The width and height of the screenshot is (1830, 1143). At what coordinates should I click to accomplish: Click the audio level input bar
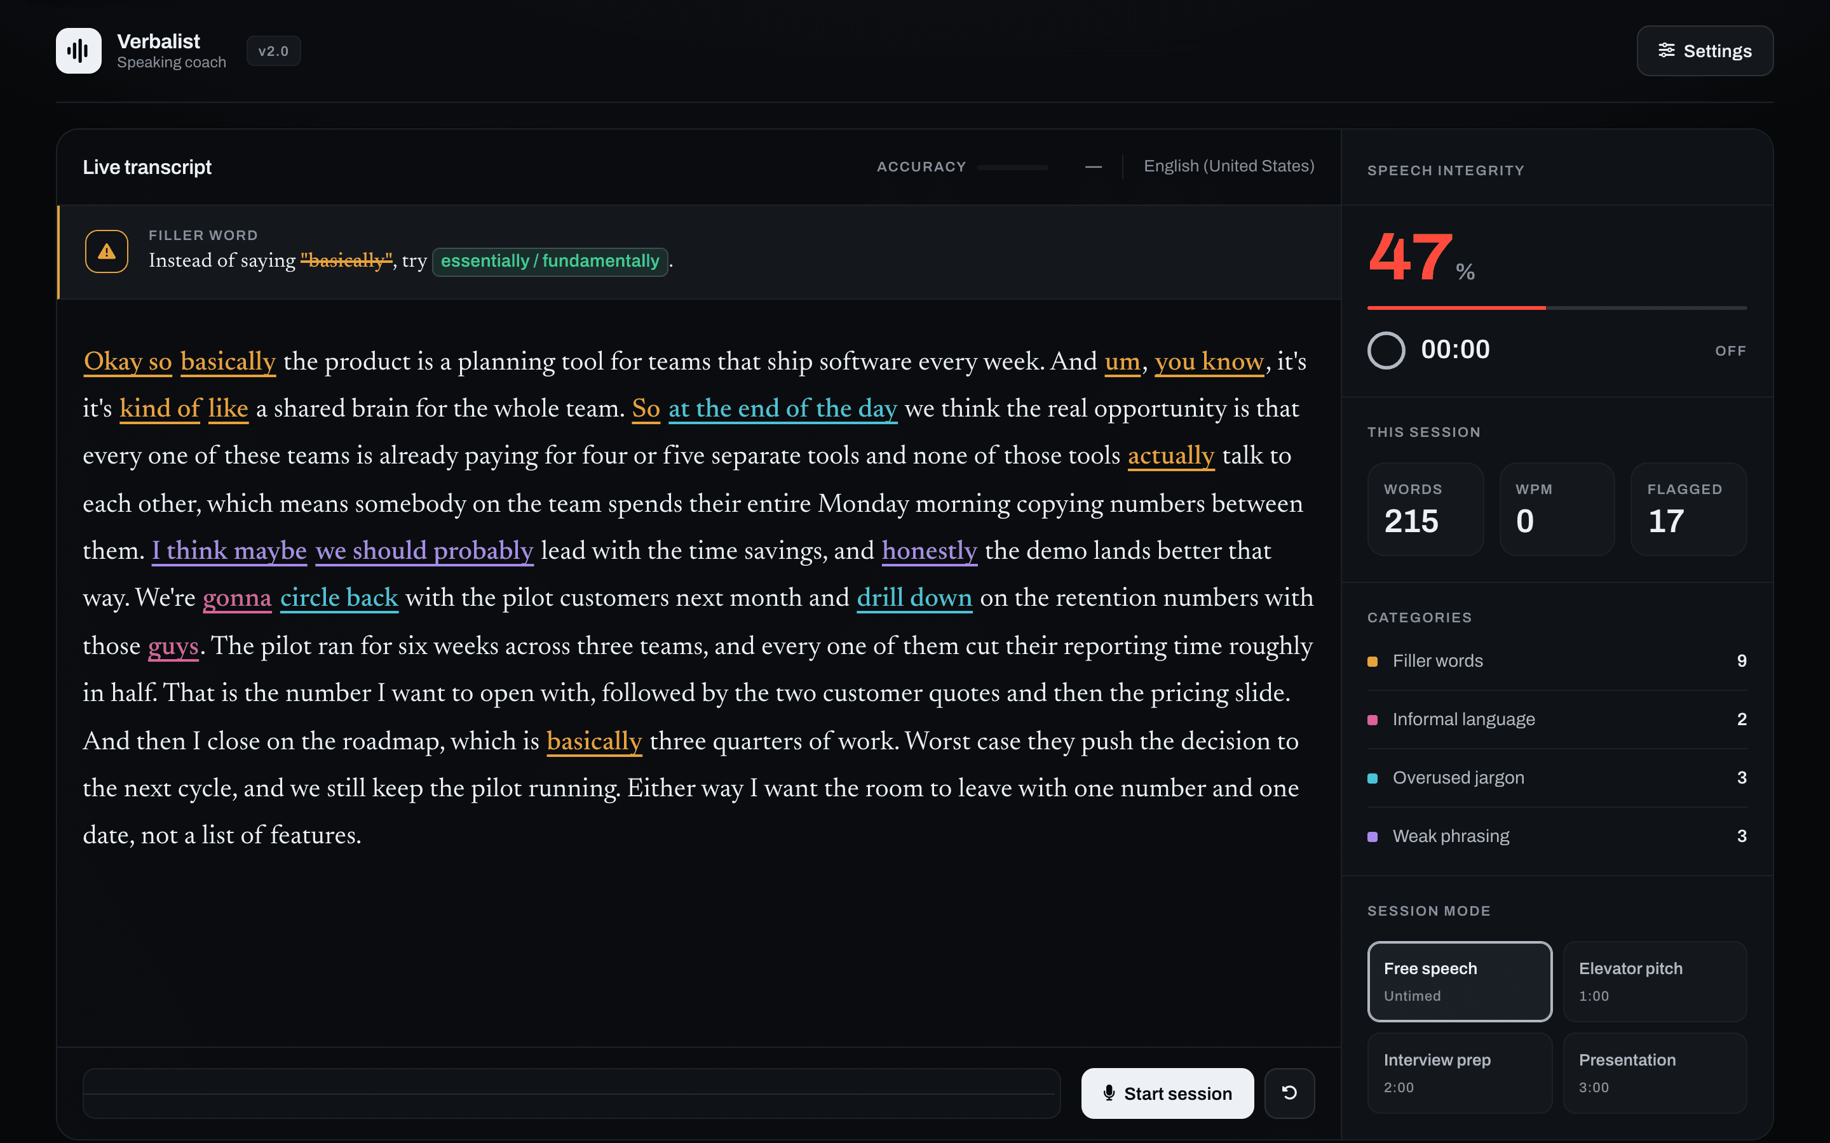point(571,1093)
